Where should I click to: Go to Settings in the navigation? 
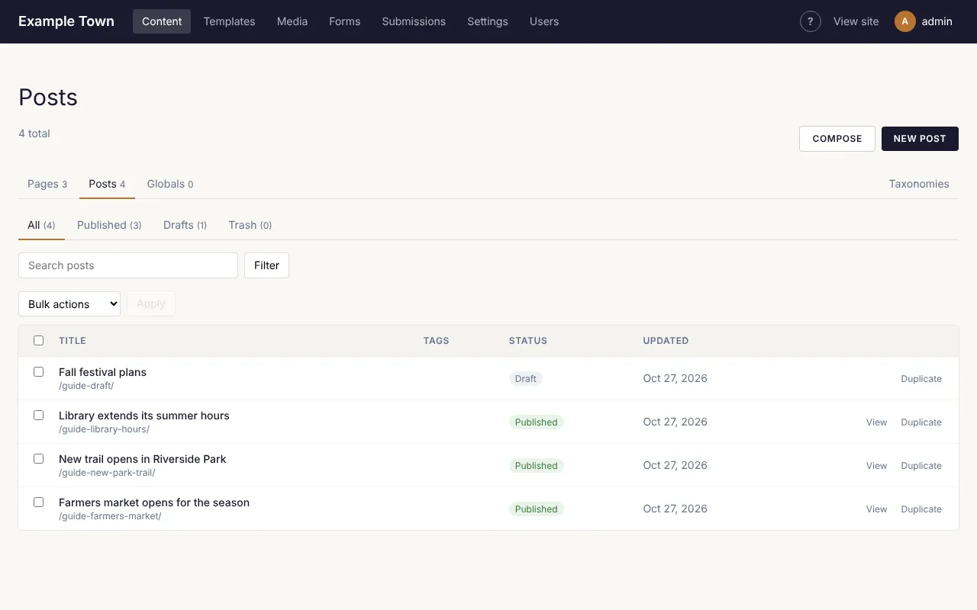pos(488,21)
